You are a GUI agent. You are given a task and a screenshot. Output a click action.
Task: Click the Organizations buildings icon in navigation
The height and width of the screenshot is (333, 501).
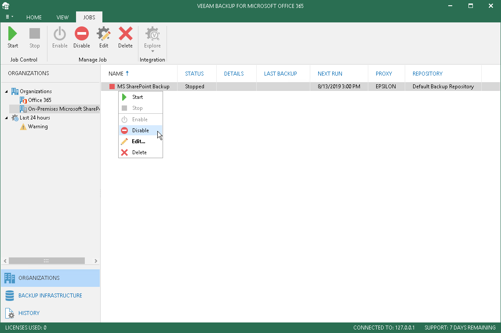10,278
